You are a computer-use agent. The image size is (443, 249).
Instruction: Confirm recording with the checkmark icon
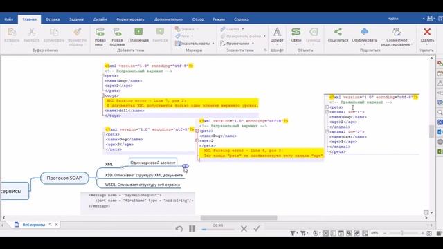point(257,228)
